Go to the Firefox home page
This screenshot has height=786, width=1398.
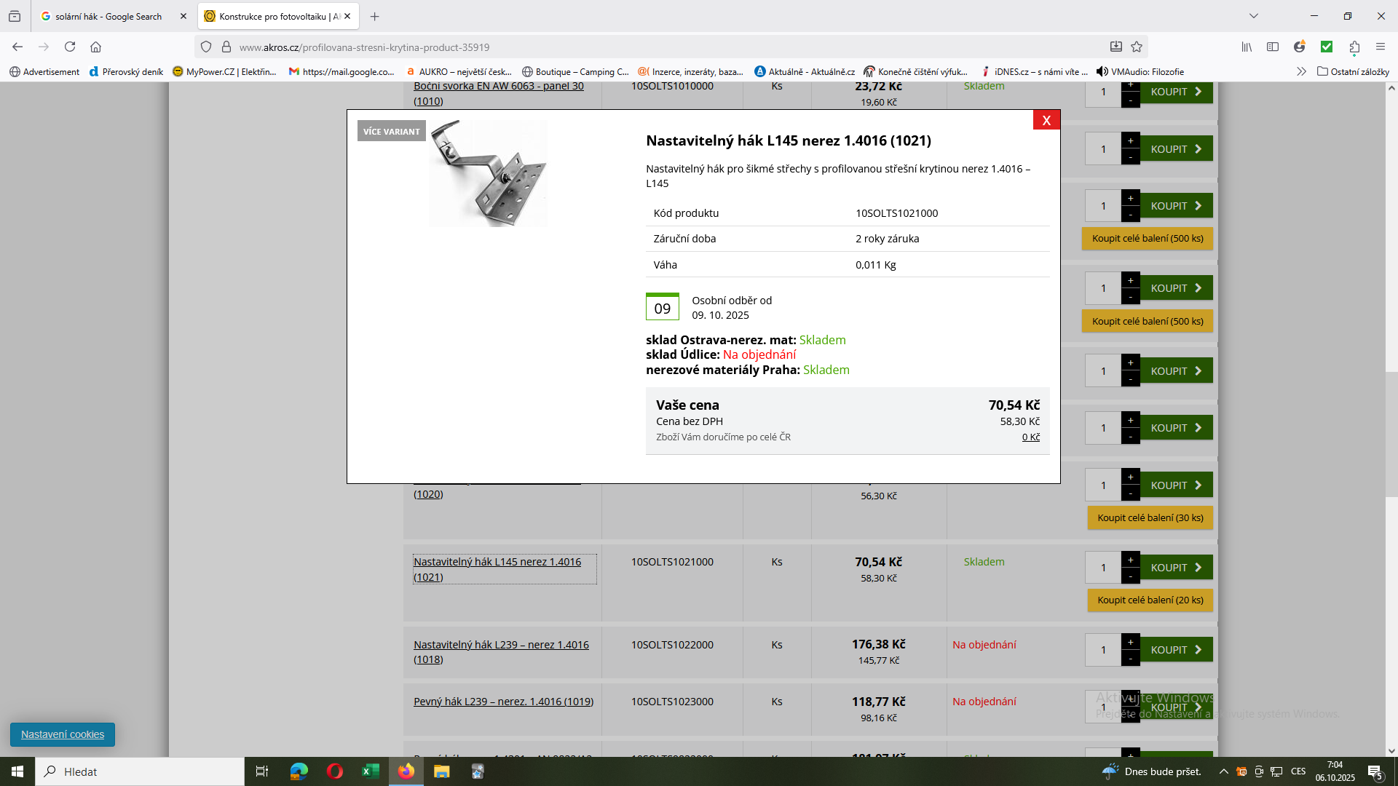[x=95, y=47]
